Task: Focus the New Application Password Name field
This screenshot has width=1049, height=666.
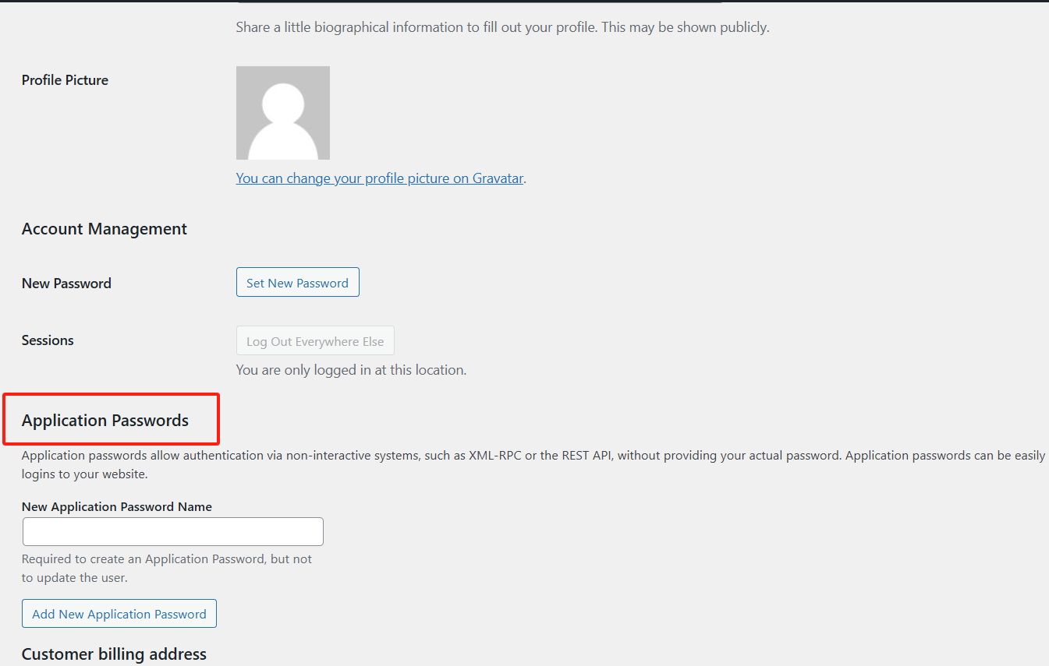Action: [173, 531]
